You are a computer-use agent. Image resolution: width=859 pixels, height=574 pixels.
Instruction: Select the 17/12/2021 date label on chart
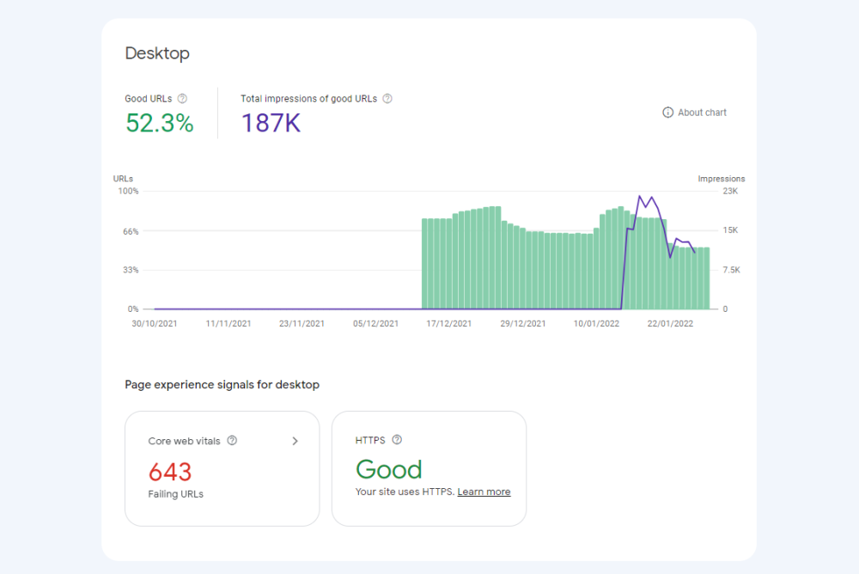pyautogui.click(x=449, y=323)
